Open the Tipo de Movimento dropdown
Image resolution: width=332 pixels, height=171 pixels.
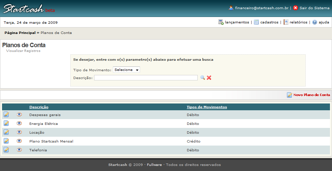126,70
